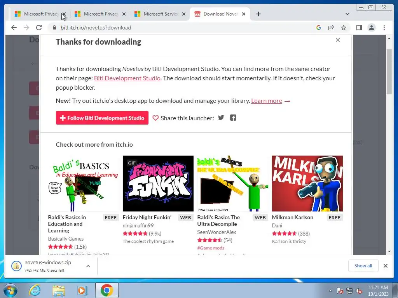
Task: Click Chrome icon in taskbar
Action: coord(106,290)
